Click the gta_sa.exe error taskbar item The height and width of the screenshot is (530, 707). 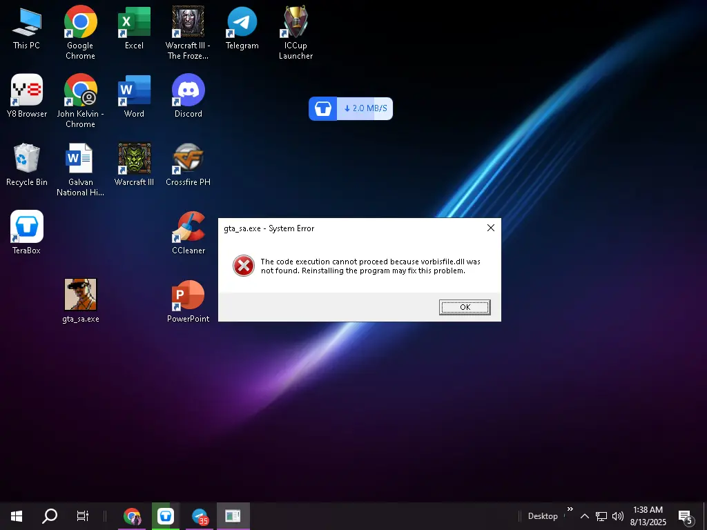point(233,516)
